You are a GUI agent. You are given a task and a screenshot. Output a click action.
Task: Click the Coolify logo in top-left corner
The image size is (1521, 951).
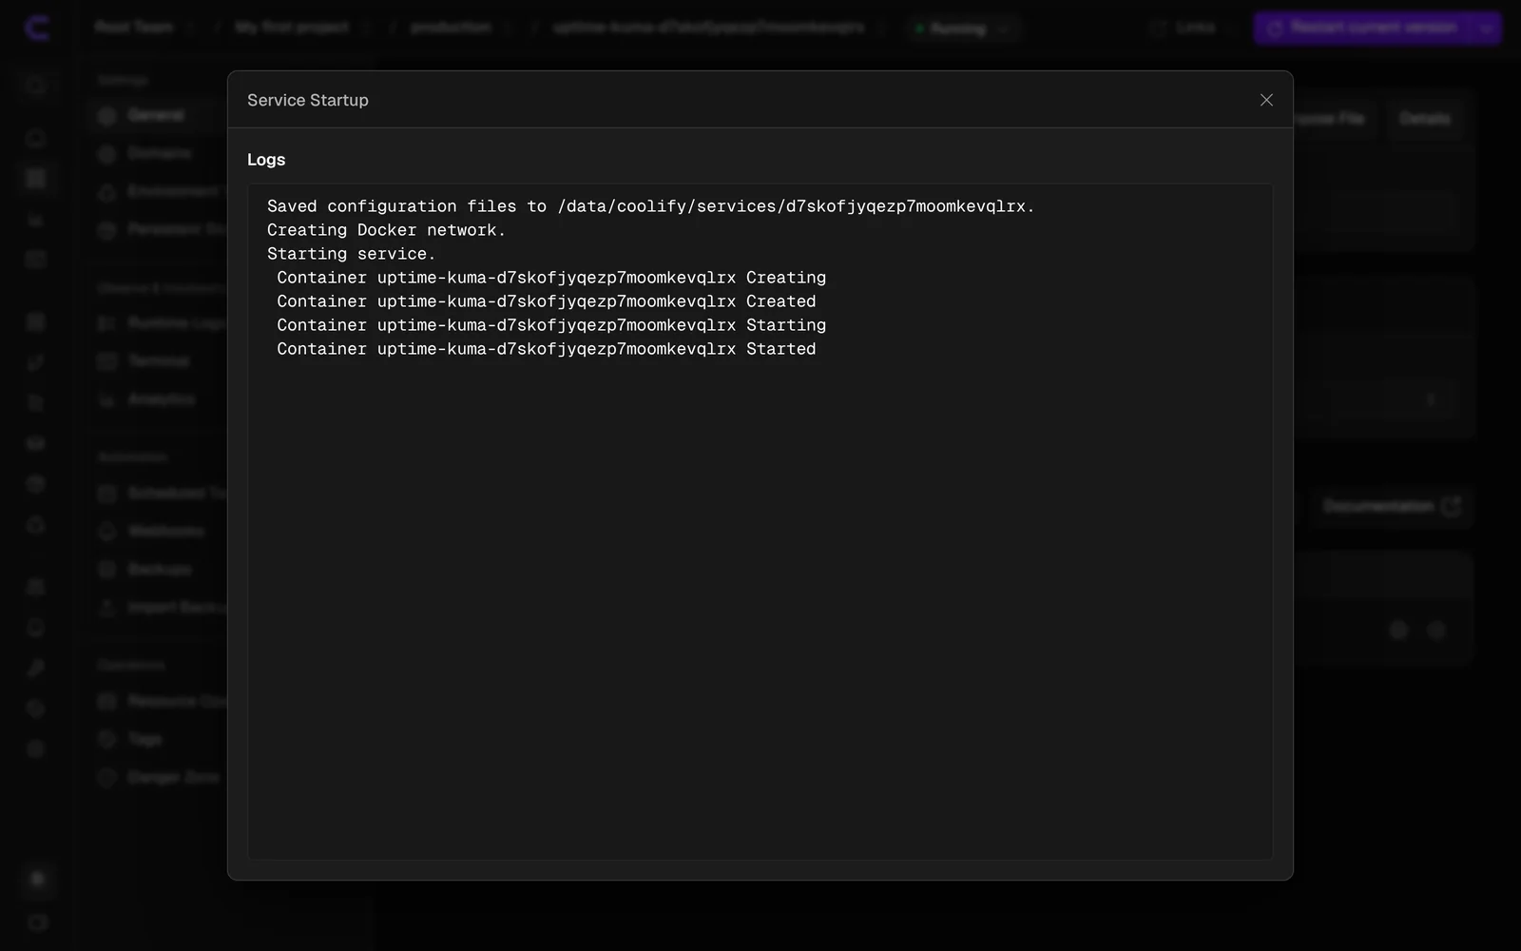37,29
